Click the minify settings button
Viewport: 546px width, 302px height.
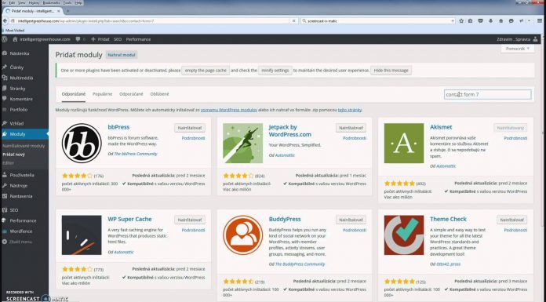tap(275, 71)
